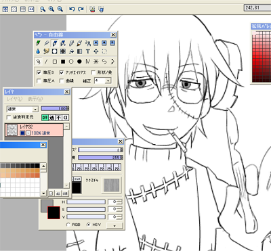Choose the freehand line shape
The width and height of the screenshot is (271, 251).
point(38,62)
